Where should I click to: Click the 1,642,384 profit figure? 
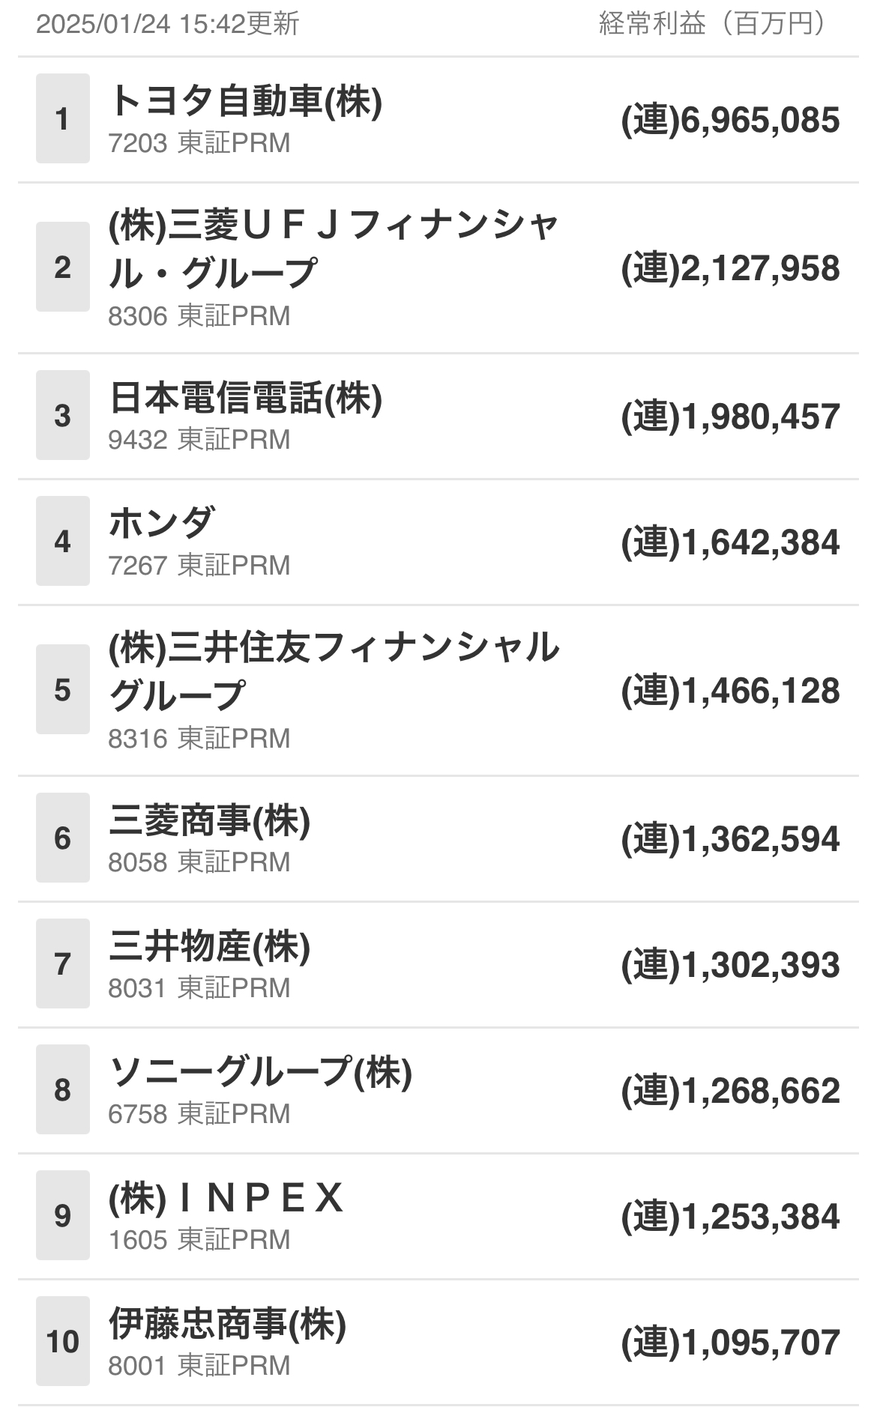730,543
